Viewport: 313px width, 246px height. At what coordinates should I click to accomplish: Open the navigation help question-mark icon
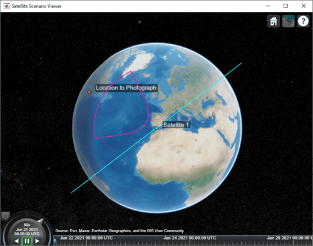[x=303, y=21]
